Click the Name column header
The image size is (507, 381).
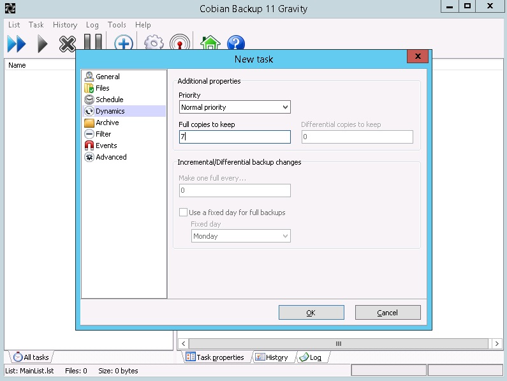tap(40, 65)
